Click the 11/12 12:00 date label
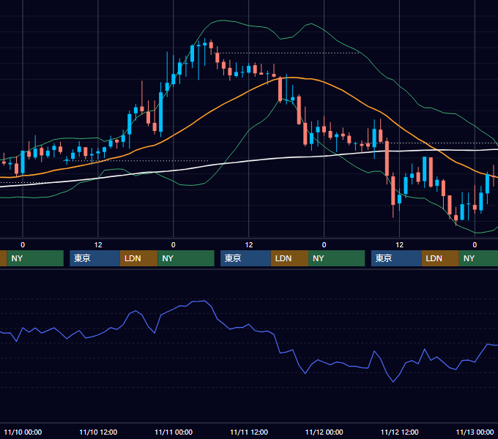The width and height of the screenshot is (498, 439). click(400, 432)
